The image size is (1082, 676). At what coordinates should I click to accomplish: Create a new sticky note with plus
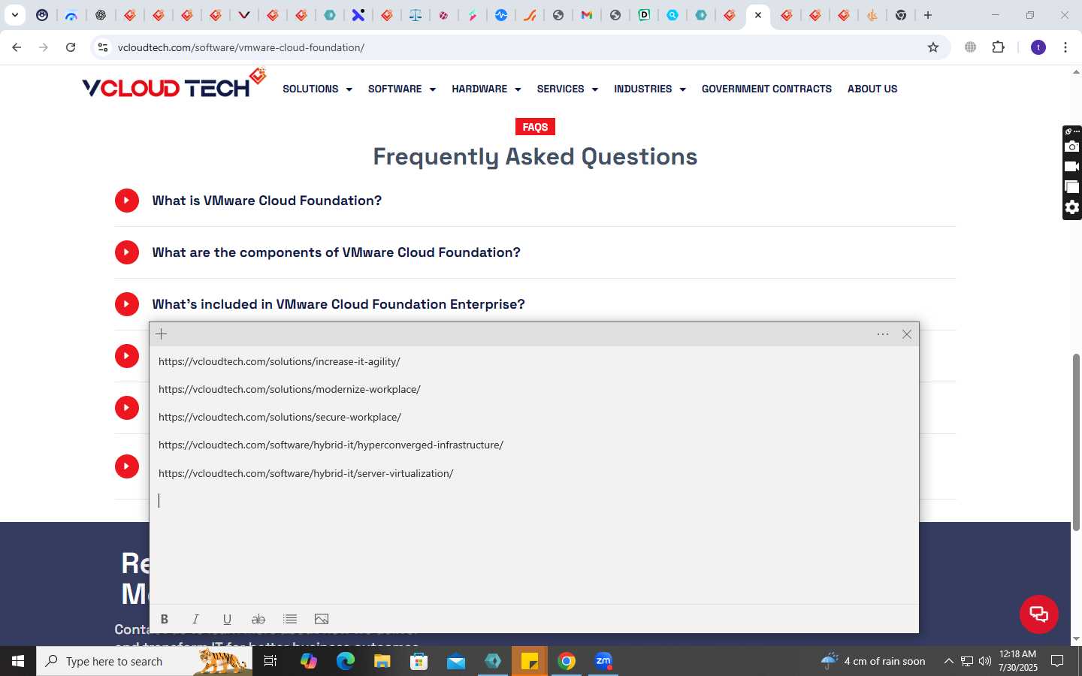pos(162,334)
